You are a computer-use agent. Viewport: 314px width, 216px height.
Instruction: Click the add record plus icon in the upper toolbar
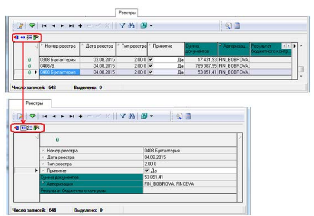(x=80, y=26)
